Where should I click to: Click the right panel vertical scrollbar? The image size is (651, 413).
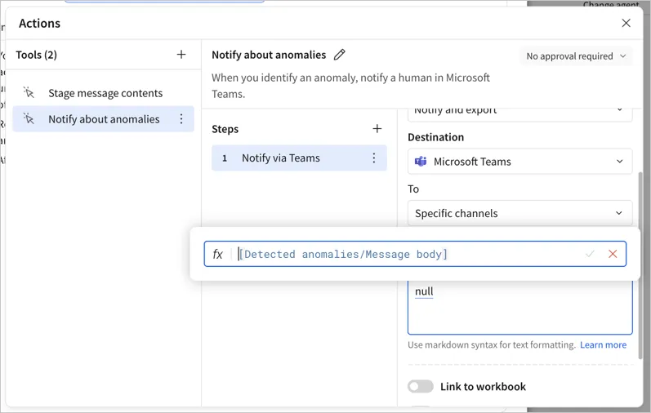tap(640, 265)
